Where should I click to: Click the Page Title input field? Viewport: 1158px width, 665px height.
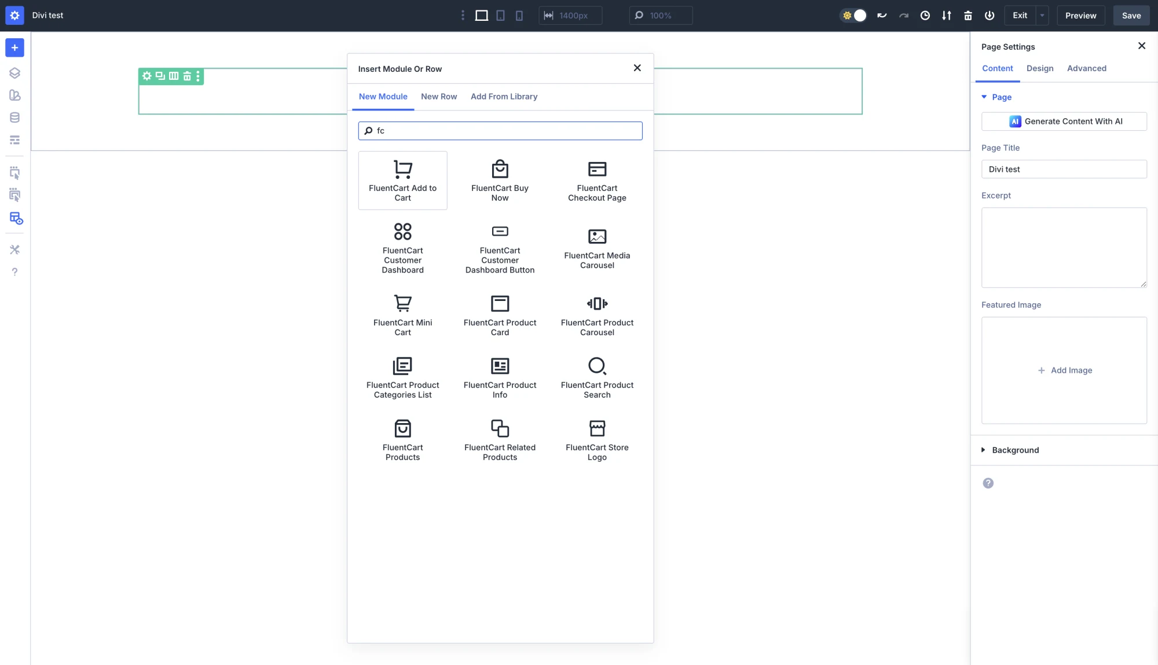[x=1064, y=170]
